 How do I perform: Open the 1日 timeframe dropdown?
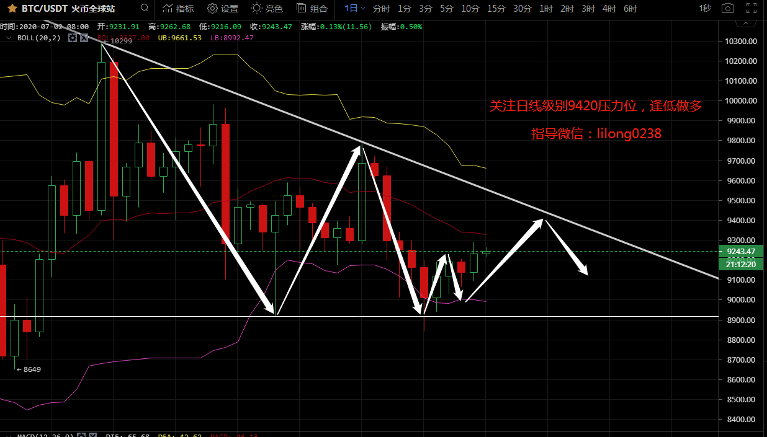[x=354, y=9]
